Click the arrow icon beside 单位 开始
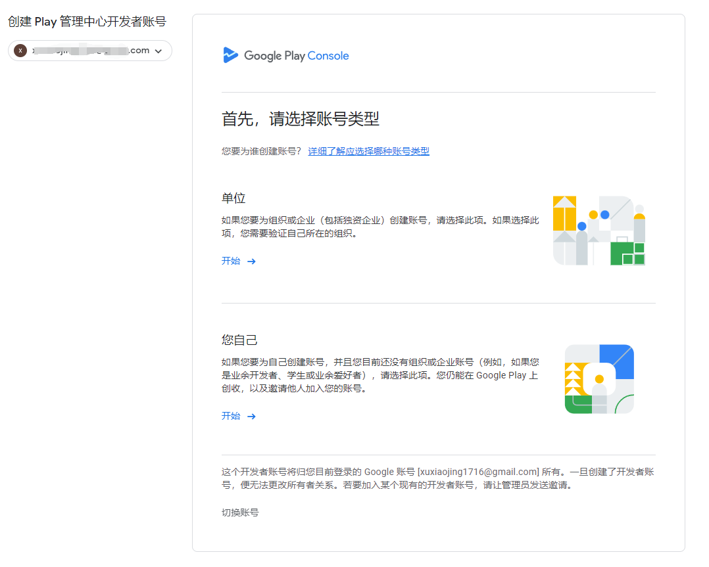 (251, 261)
